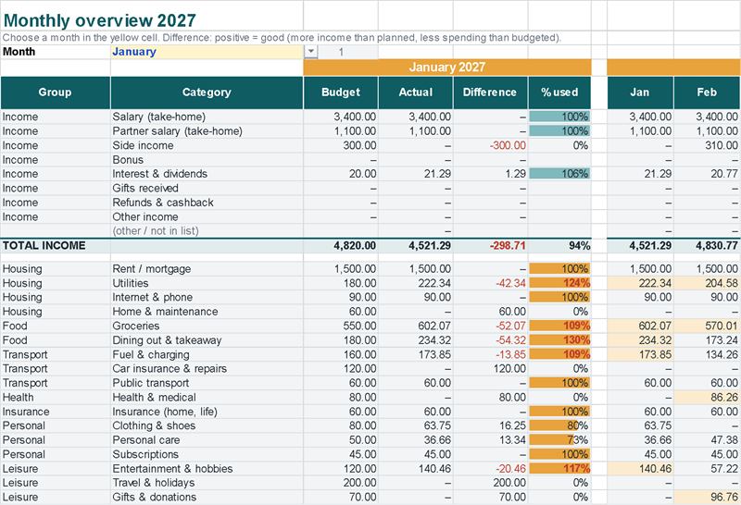The width and height of the screenshot is (741, 505).
Task: Select the 117% entertainment used cell
Action: coord(559,469)
